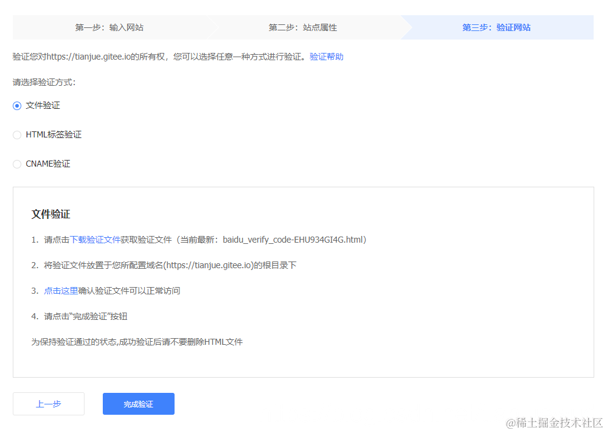Switch to the CNAME验证 option
607x433 pixels.
[x=17, y=164]
